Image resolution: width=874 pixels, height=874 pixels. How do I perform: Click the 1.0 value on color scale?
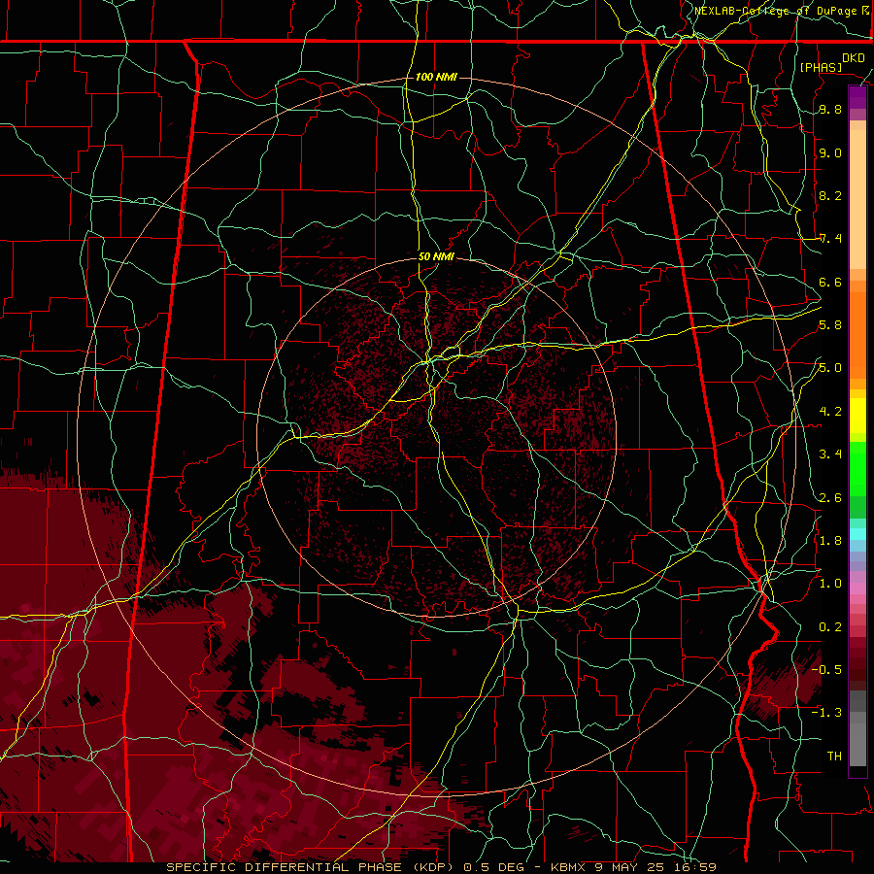(830, 584)
